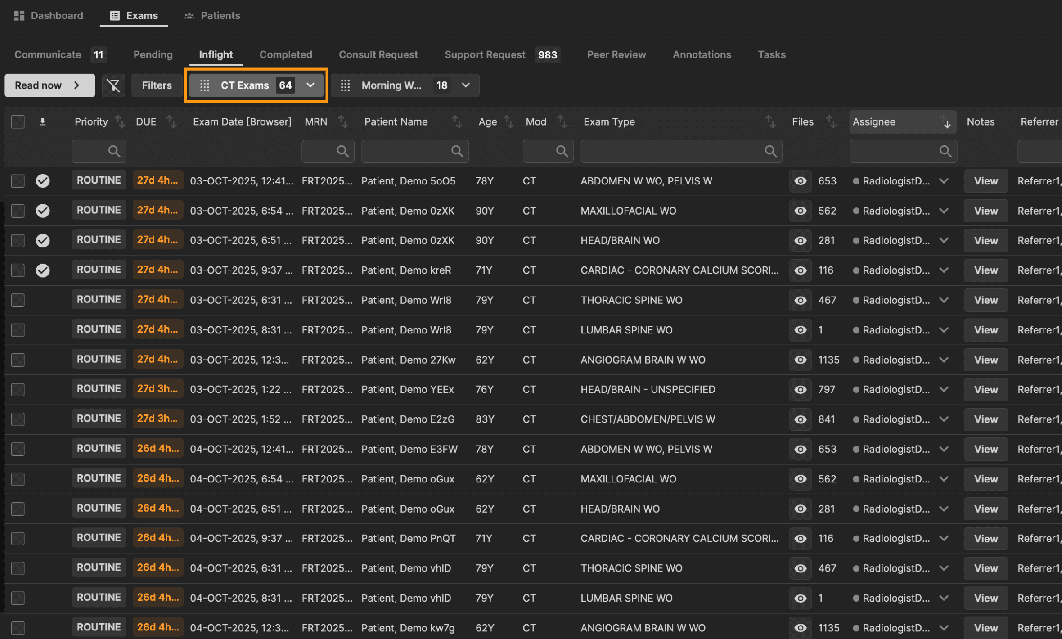Click the grid icon in Morning W... worklist
Image resolution: width=1062 pixels, height=639 pixels.
coord(345,85)
